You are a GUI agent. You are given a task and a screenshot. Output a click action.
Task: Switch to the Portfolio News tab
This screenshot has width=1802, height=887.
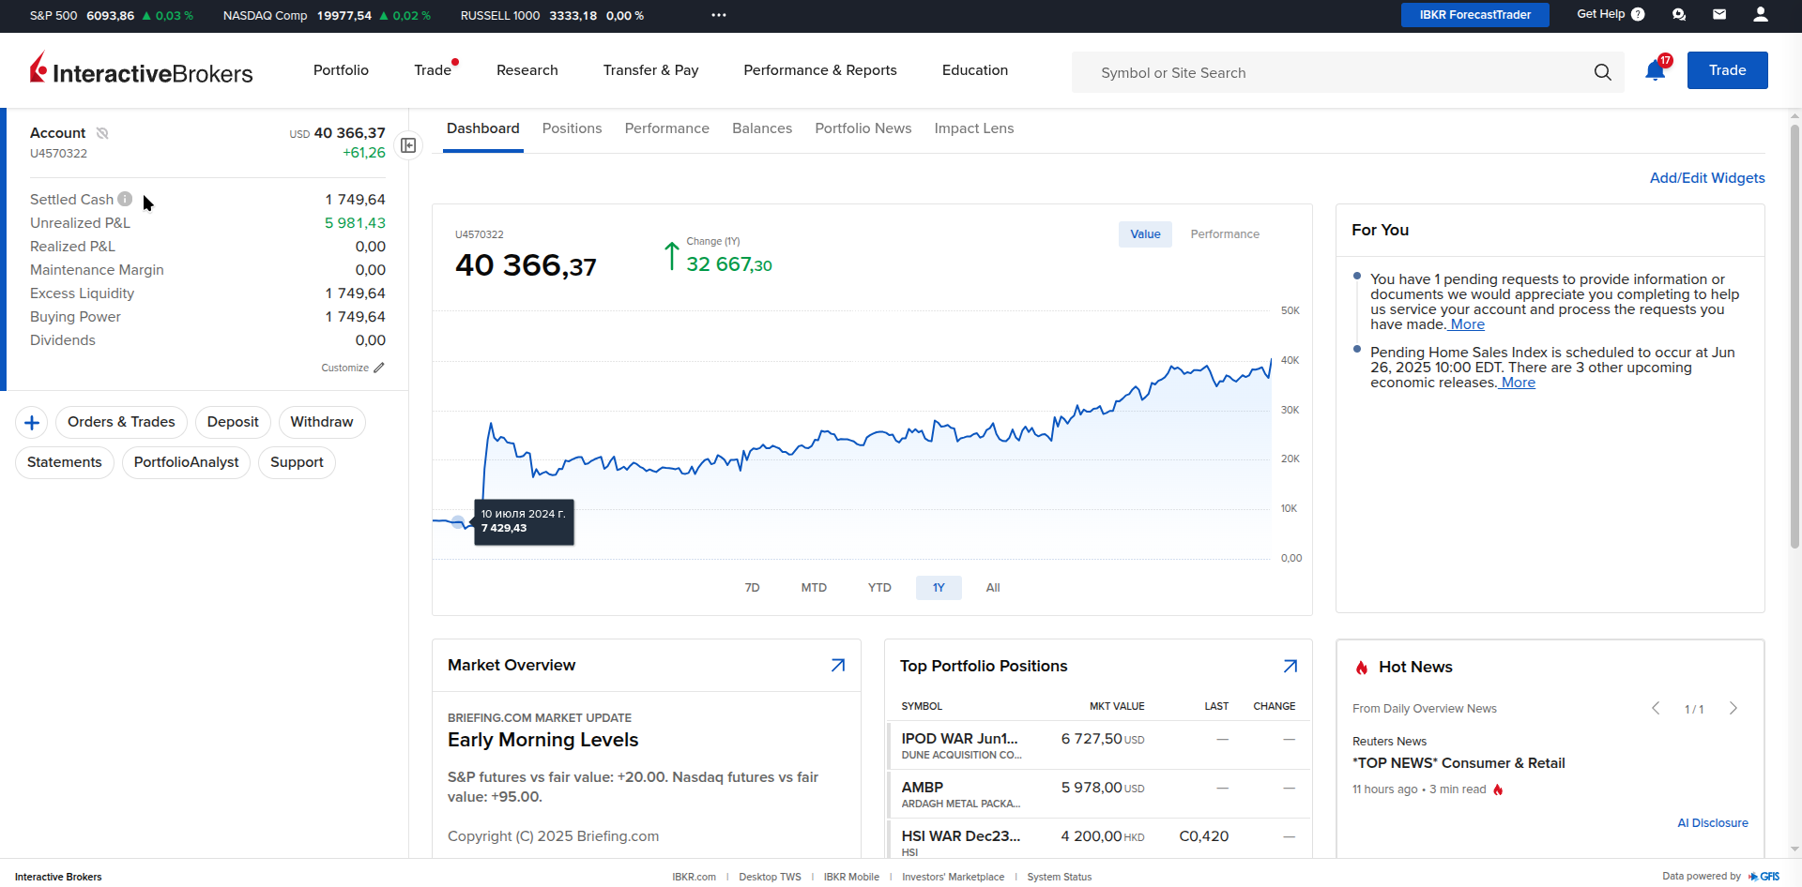(863, 128)
